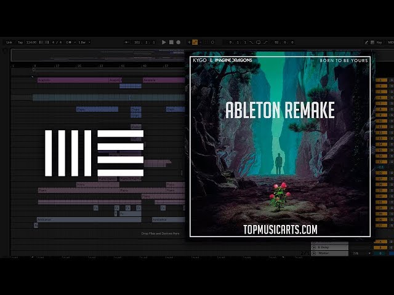
Task: Toggle the orange Automation Arm button
Action: pos(195,42)
